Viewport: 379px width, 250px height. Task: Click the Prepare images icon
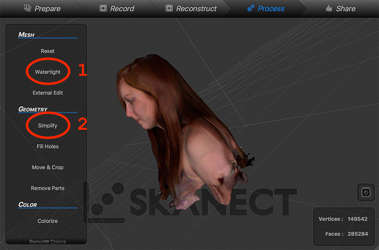tap(27, 8)
